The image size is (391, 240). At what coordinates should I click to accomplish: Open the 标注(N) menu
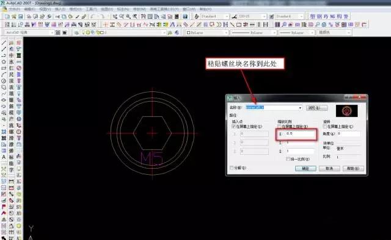(x=123, y=9)
